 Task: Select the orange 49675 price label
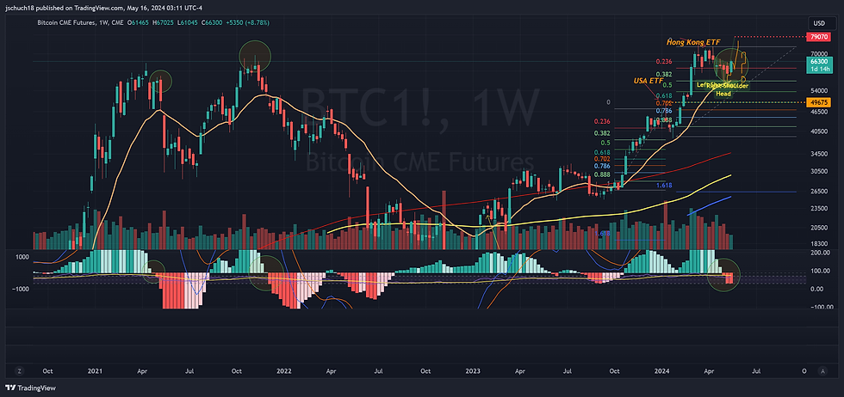click(820, 102)
